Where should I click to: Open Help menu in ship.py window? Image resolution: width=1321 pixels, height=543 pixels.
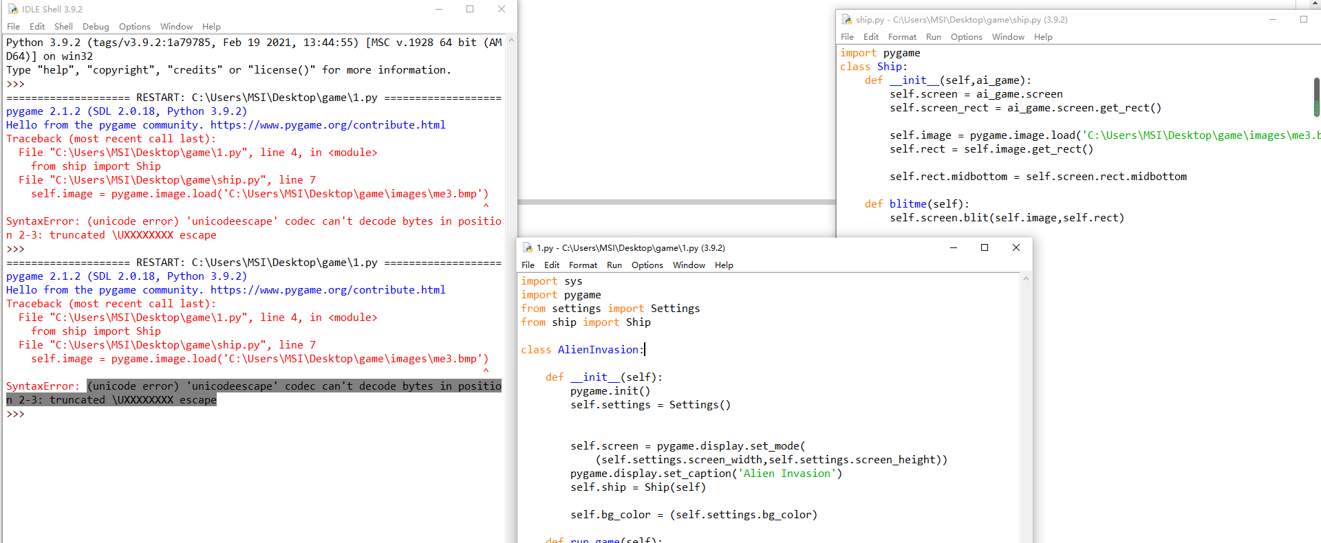pyautogui.click(x=1043, y=37)
